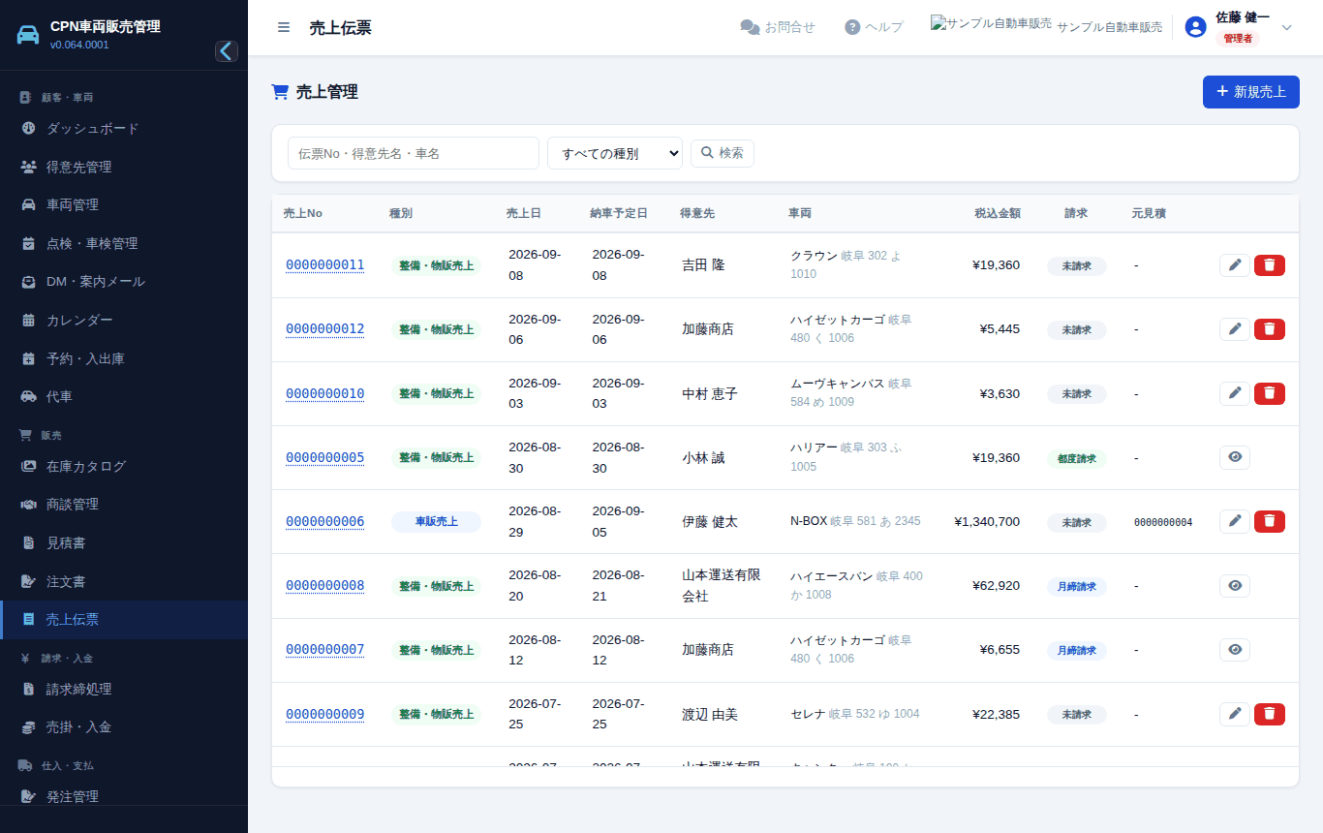Open sales slip link 0000000006

pos(324,521)
